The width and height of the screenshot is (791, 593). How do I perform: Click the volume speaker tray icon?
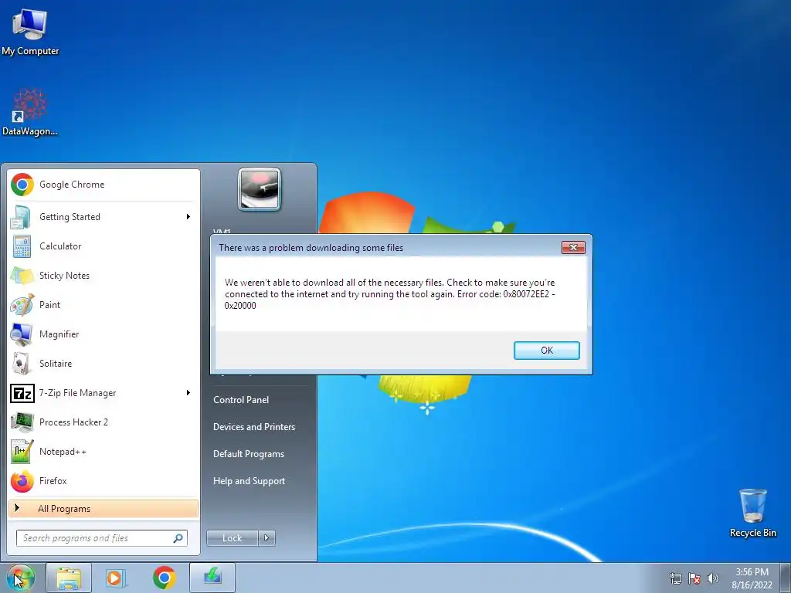(713, 578)
